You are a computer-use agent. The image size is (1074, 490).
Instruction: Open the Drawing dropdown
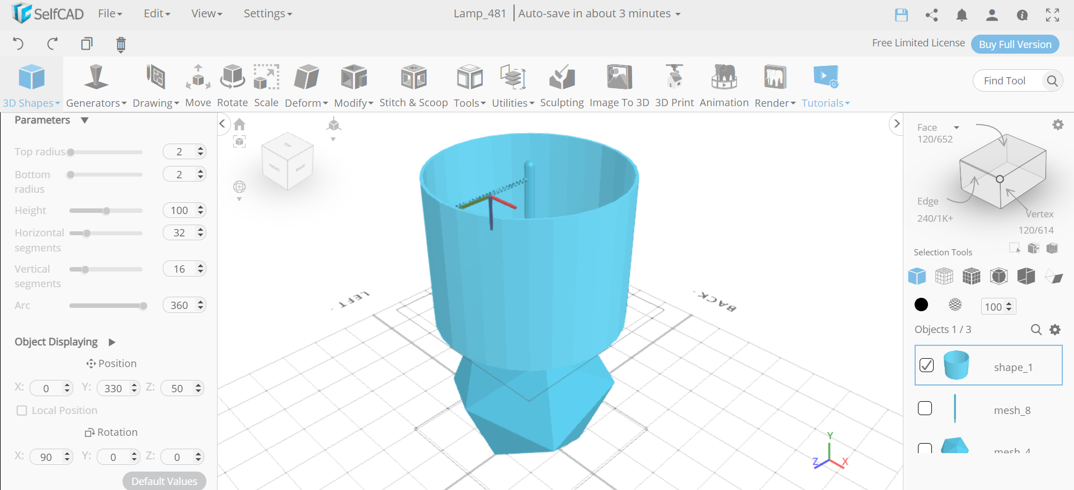click(156, 85)
